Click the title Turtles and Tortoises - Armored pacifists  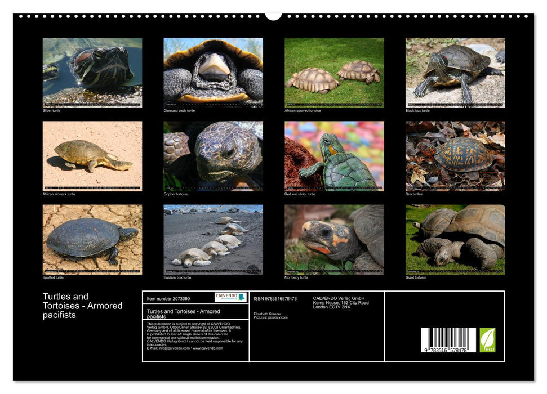click(82, 305)
